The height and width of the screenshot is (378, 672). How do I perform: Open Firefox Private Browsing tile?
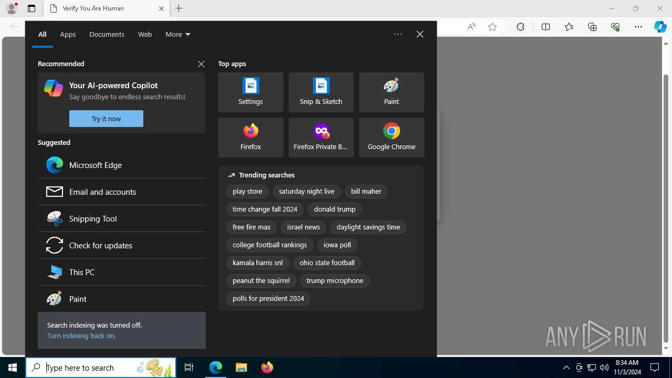[x=321, y=138]
